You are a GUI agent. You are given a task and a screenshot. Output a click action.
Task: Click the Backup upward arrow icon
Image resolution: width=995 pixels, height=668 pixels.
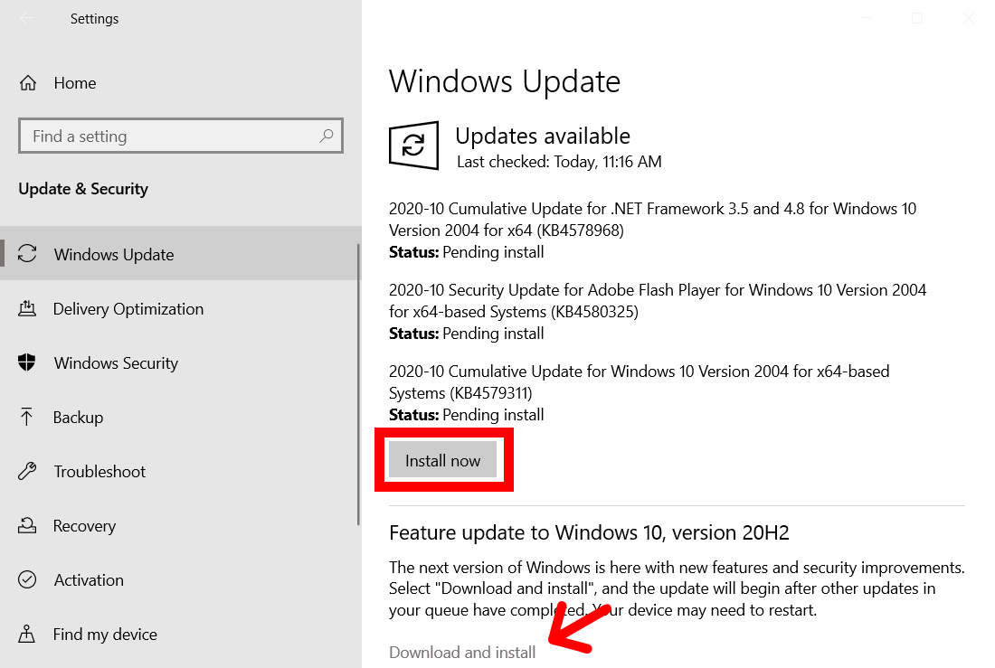(x=26, y=417)
